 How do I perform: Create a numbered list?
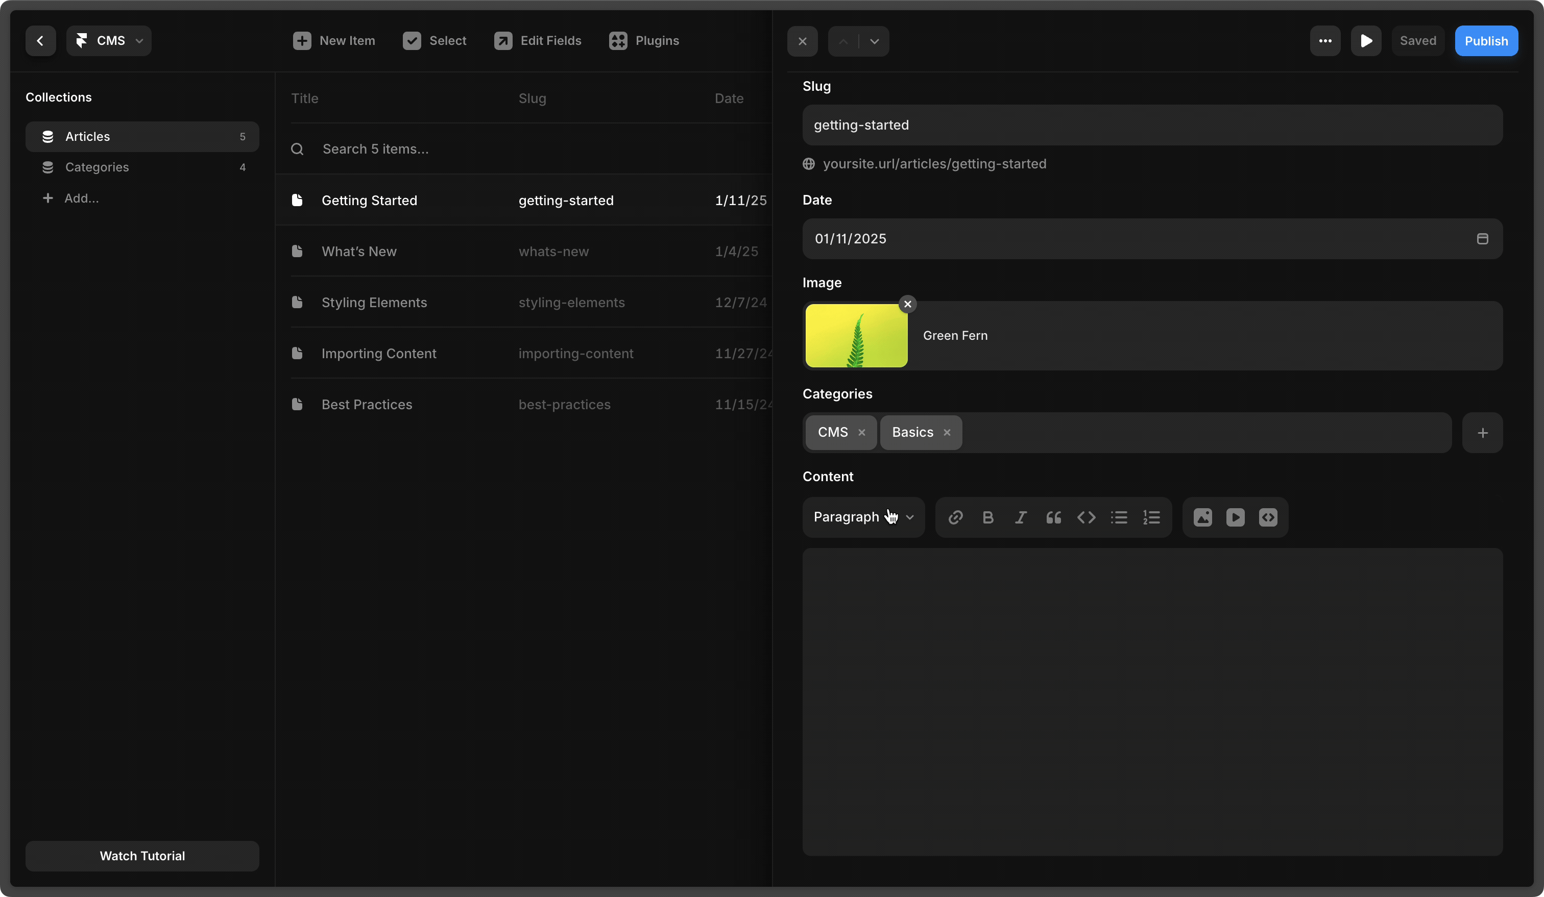1151,517
